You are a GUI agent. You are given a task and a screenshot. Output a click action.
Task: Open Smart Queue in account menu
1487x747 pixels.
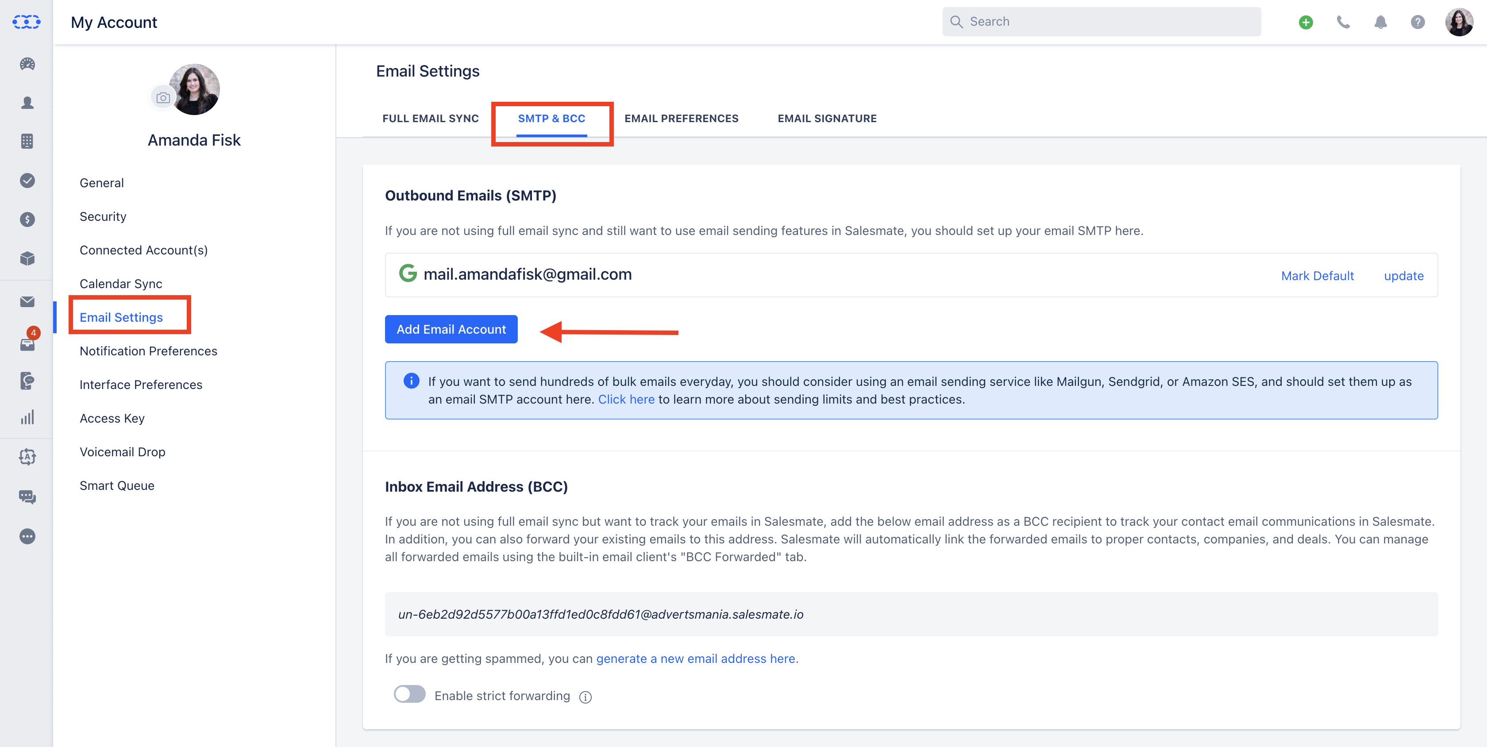point(117,485)
